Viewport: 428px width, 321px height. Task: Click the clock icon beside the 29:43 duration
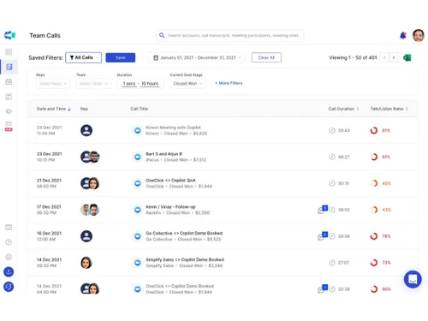tap(332, 130)
